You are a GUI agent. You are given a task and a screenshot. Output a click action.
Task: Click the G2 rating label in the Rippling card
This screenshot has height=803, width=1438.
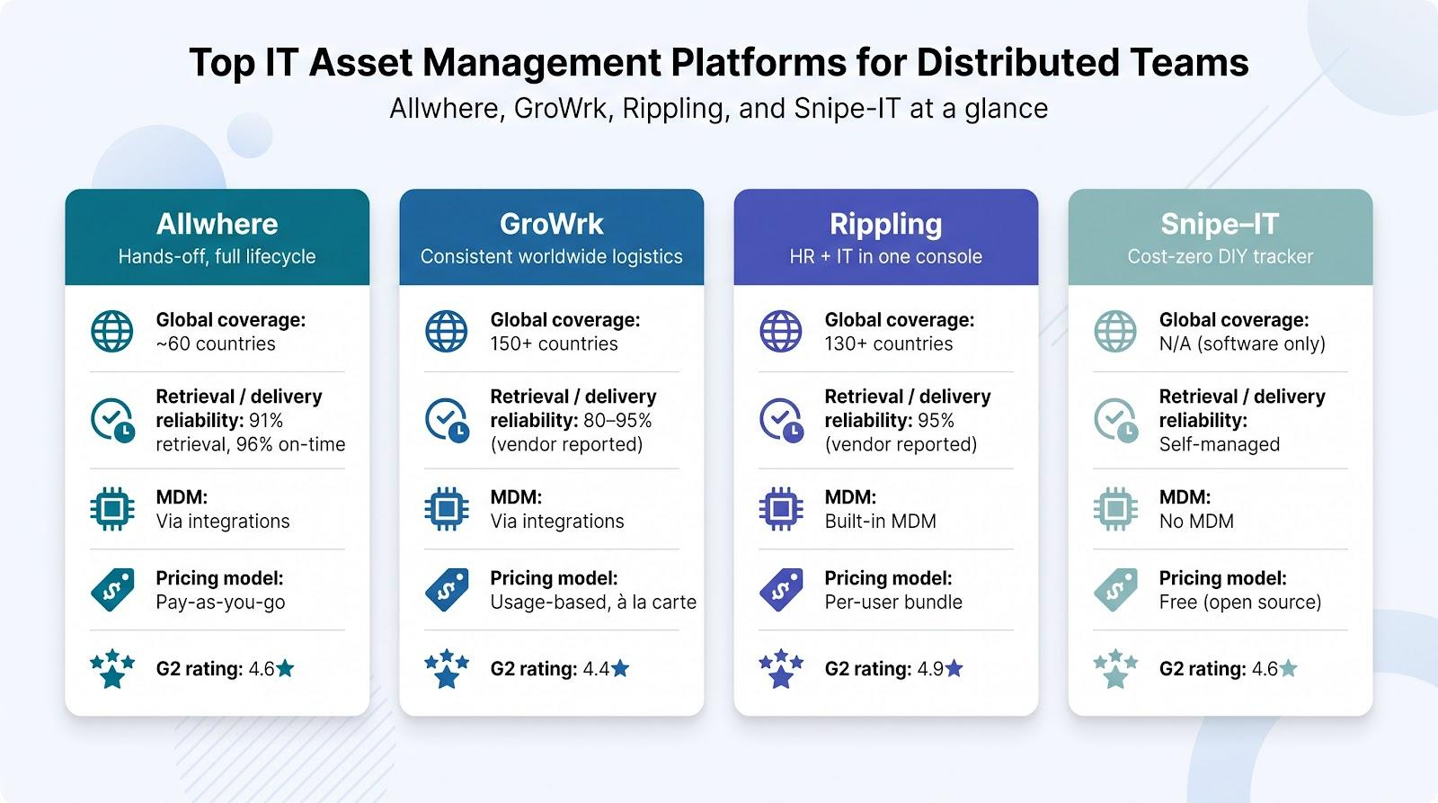(x=868, y=669)
